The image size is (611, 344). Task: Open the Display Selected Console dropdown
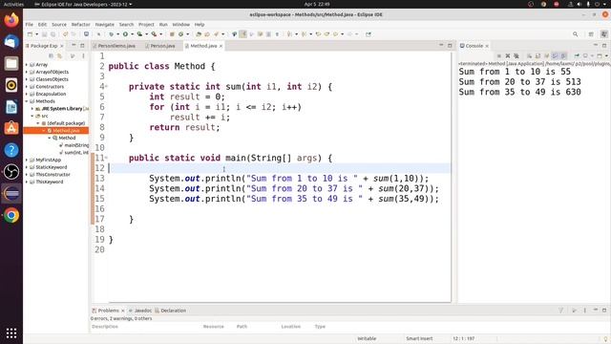[592, 55]
